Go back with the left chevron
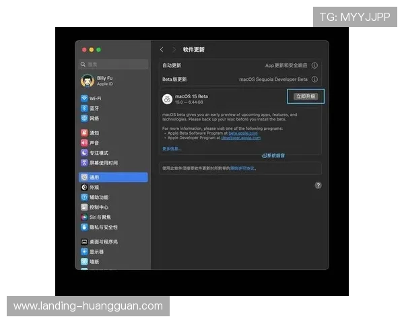The image size is (404, 323). pyautogui.click(x=162, y=50)
